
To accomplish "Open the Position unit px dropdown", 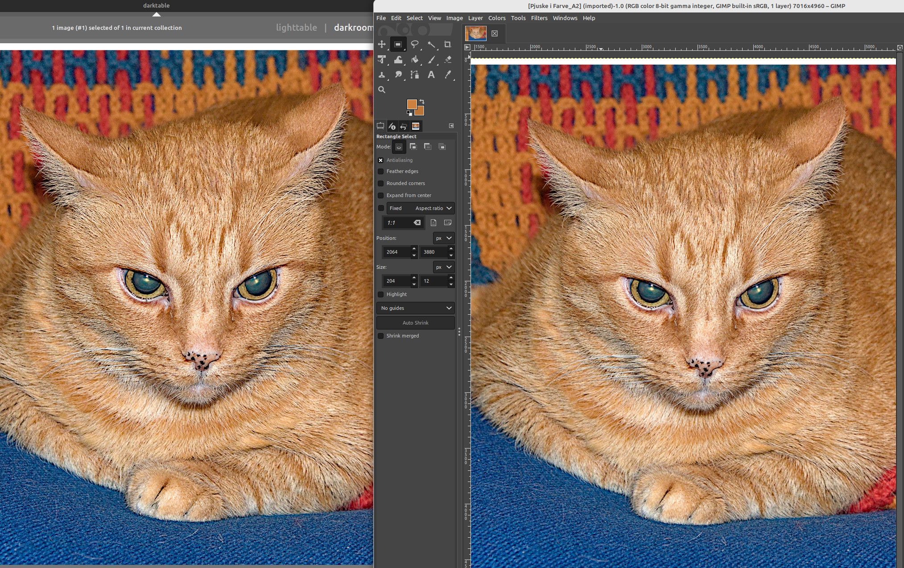I will (443, 238).
